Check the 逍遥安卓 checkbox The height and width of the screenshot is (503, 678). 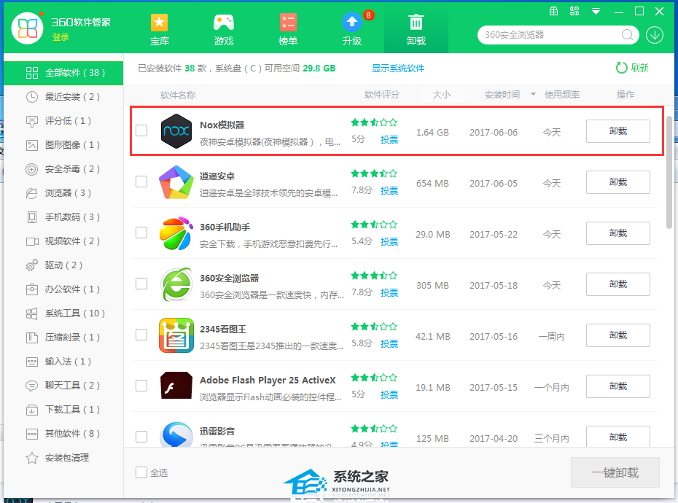(141, 182)
